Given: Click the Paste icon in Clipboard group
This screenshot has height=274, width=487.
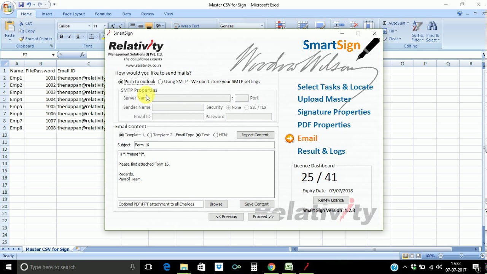Looking at the screenshot, I should pos(10,27).
